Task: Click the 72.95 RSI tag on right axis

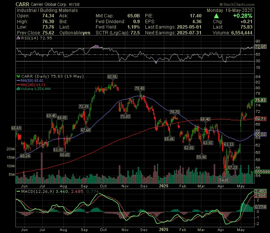Action: [x=260, y=47]
